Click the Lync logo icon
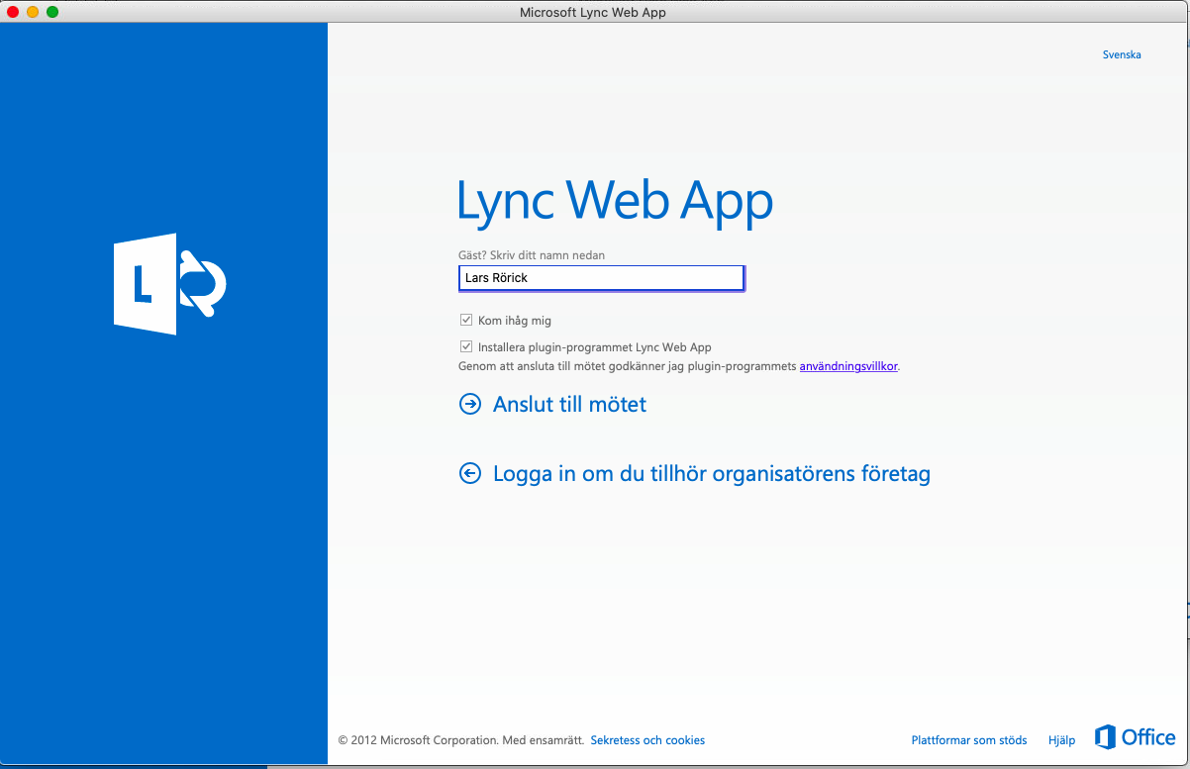This screenshot has width=1190, height=769. (x=170, y=284)
